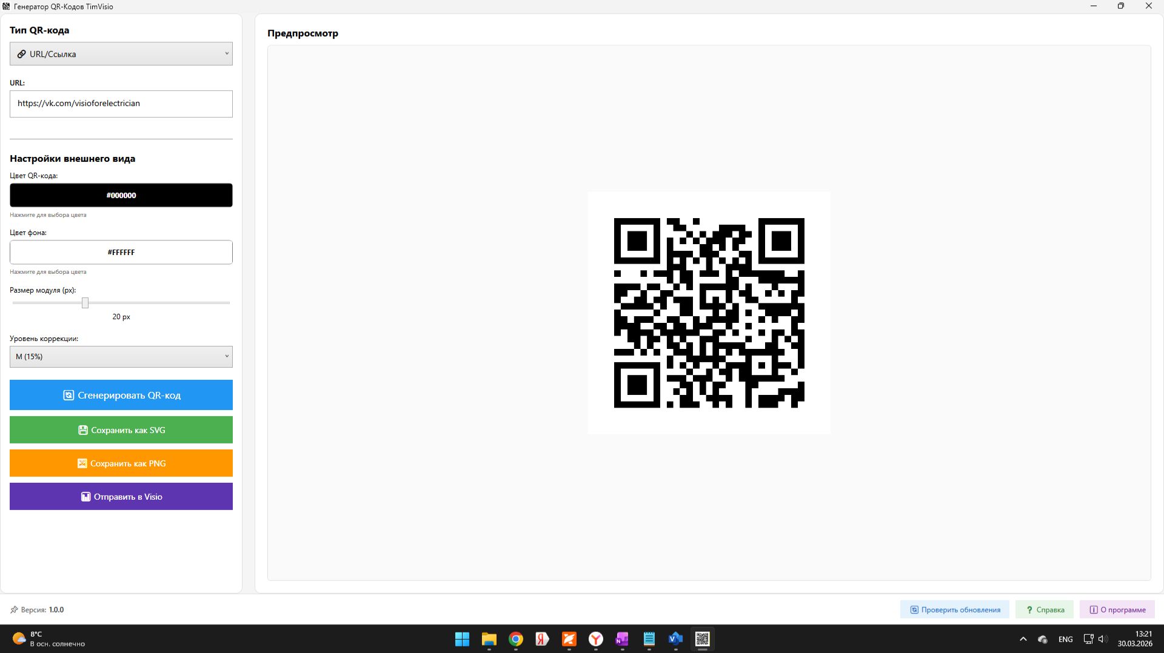The image size is (1164, 653).
Task: Click the QR icon on the generate button
Action: coord(69,395)
